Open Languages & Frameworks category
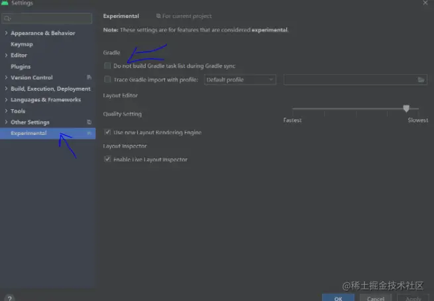This screenshot has height=301, width=434. click(x=46, y=100)
